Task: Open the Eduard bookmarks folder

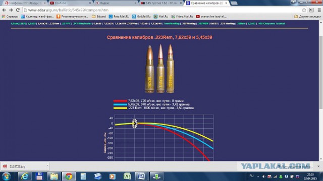Action: tap(99, 17)
